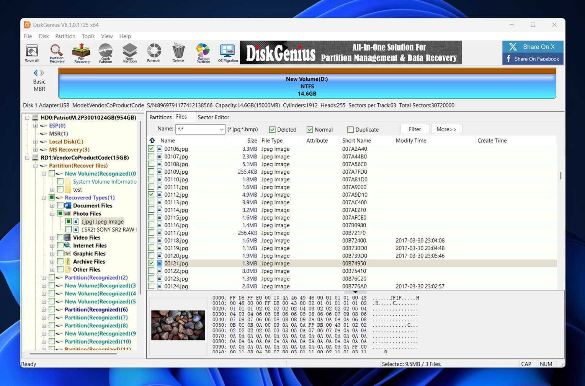This screenshot has width=585, height=386.
Task: Click the Delete trash bin icon
Action: (x=178, y=53)
